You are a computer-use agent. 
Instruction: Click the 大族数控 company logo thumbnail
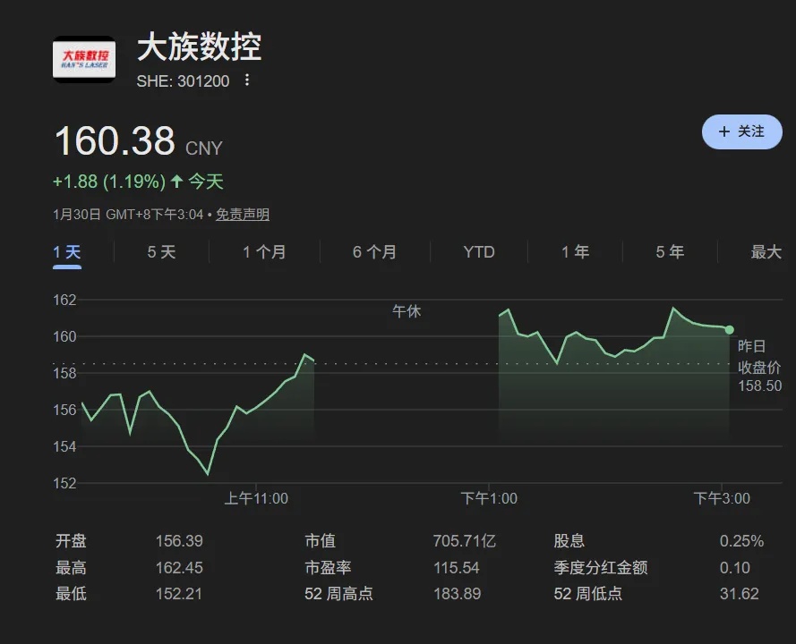tap(84, 59)
